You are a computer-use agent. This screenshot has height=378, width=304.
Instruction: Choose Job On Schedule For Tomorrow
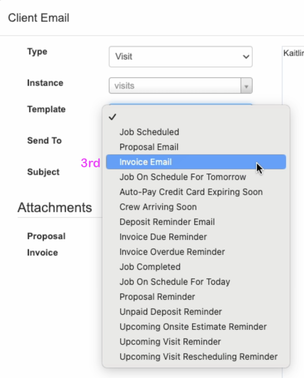pyautogui.click(x=183, y=177)
